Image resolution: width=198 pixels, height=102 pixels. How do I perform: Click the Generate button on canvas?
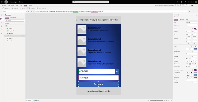pyautogui.click(x=99, y=84)
